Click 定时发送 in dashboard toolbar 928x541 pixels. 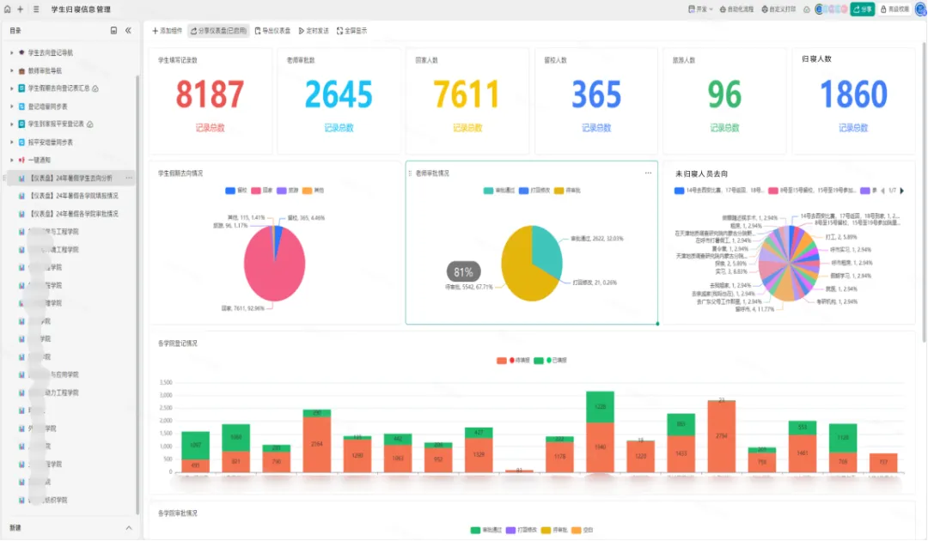point(313,31)
